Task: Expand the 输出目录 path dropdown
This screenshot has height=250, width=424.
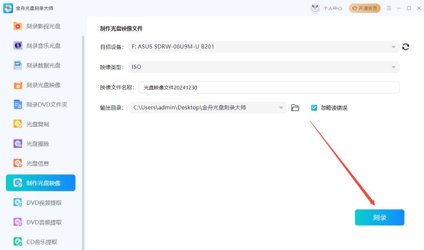Action: [x=281, y=108]
